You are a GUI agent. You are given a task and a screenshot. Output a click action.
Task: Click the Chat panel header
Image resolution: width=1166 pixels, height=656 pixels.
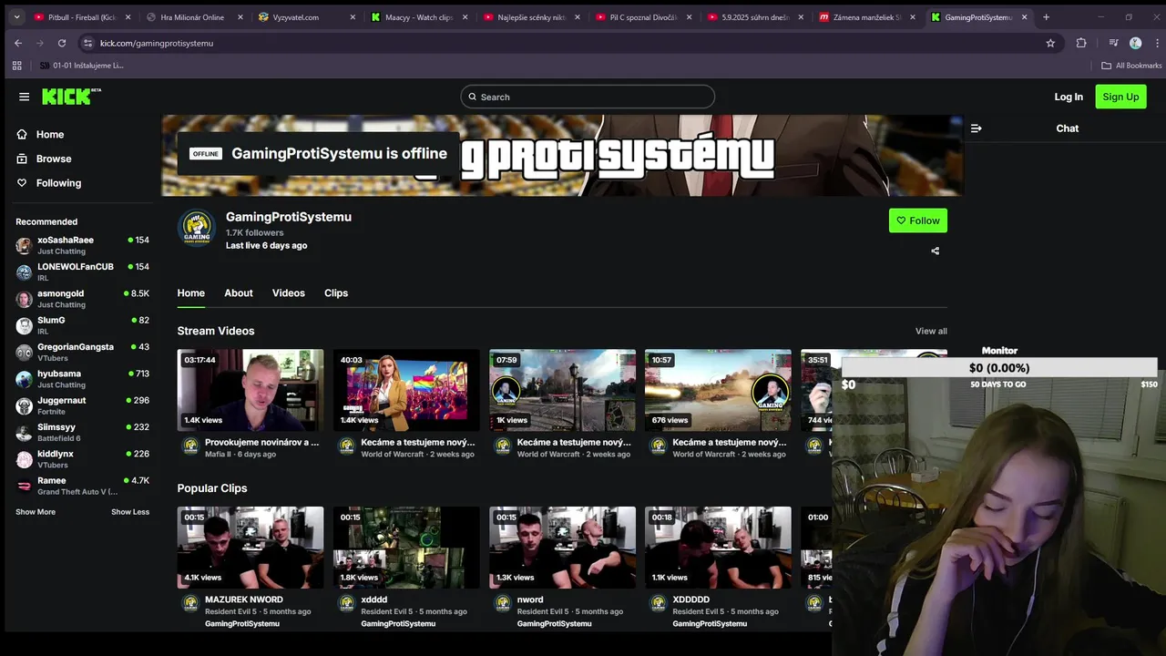coord(1068,128)
